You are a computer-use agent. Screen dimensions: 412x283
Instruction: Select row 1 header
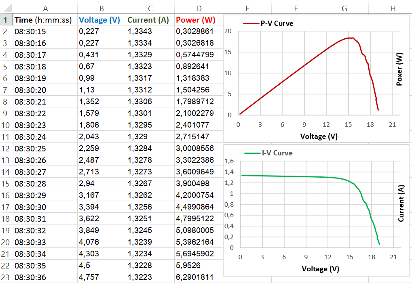coord(6,19)
